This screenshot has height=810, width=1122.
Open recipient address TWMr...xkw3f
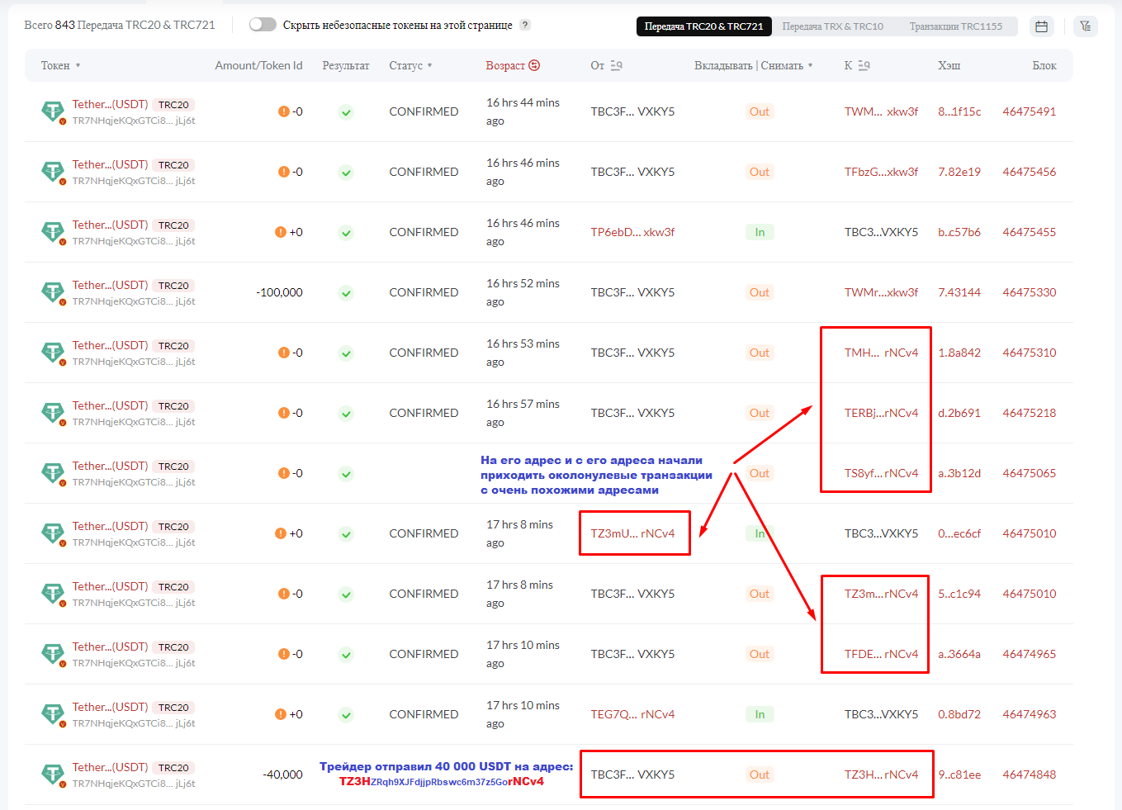pyautogui.click(x=881, y=292)
